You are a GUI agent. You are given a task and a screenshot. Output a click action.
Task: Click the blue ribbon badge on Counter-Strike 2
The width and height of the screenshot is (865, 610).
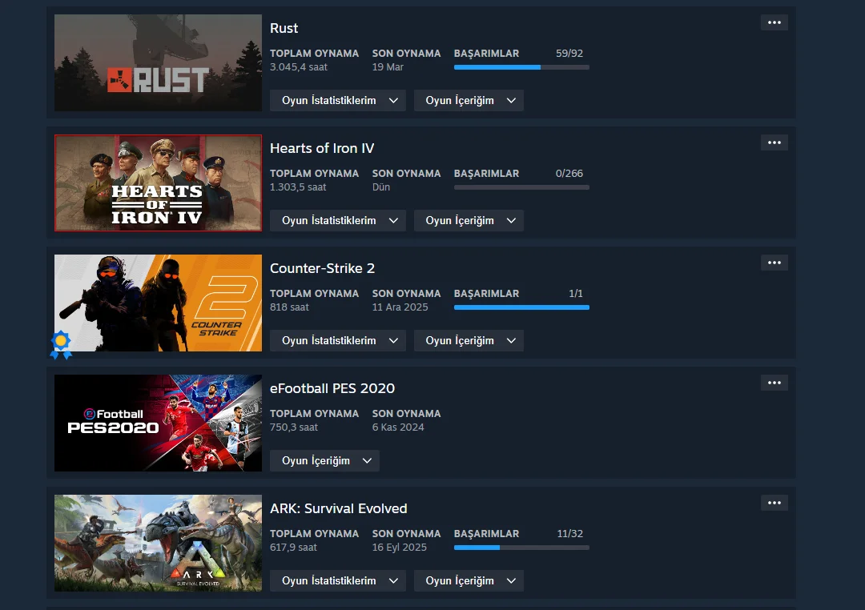61,345
